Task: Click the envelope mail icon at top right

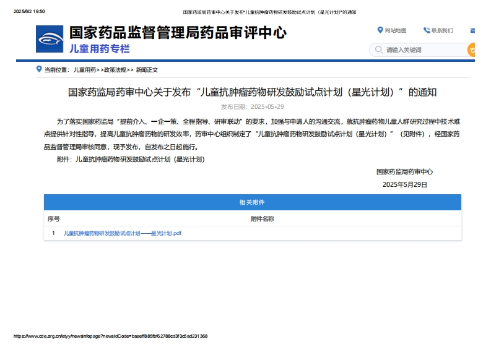Action: coord(473,30)
